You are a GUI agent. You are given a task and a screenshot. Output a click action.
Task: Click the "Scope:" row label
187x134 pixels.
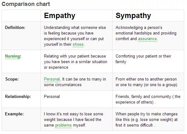pyautogui.click(x=12, y=79)
